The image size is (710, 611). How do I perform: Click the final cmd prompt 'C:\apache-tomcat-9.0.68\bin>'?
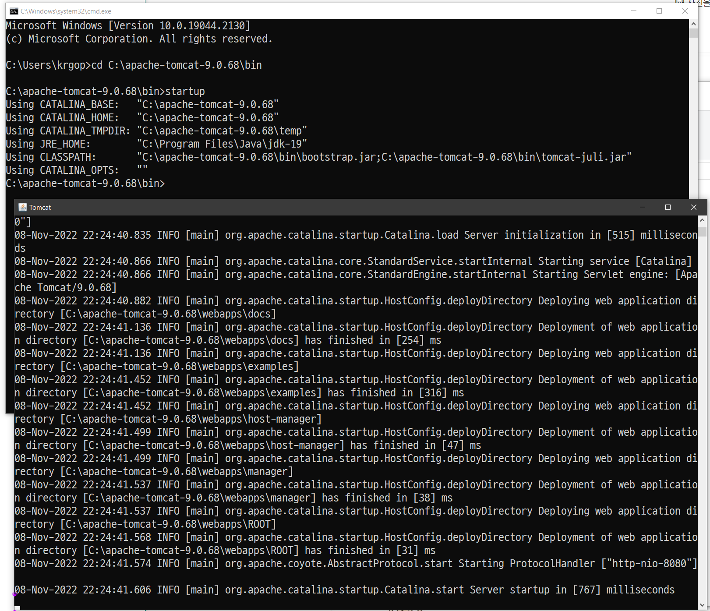click(85, 184)
